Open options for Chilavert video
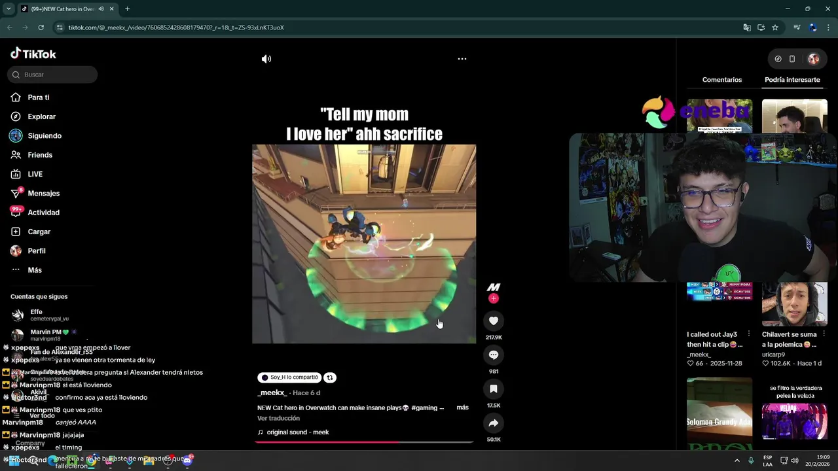 [824, 334]
